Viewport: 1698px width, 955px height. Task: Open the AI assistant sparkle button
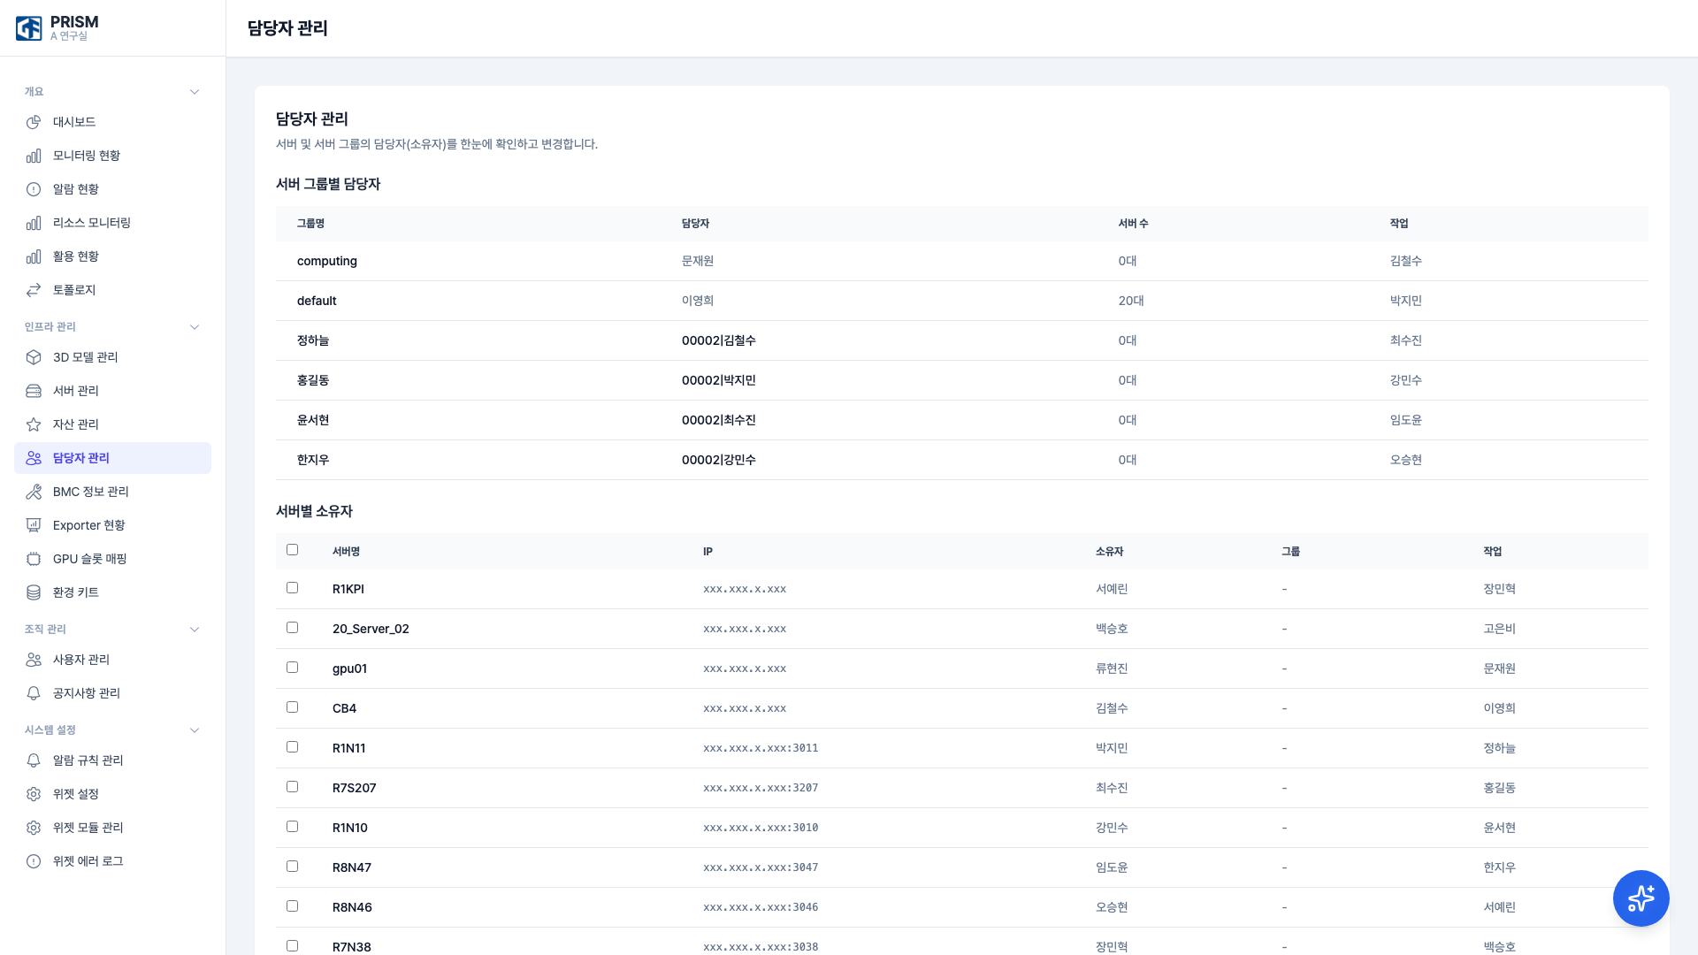pyautogui.click(x=1641, y=898)
